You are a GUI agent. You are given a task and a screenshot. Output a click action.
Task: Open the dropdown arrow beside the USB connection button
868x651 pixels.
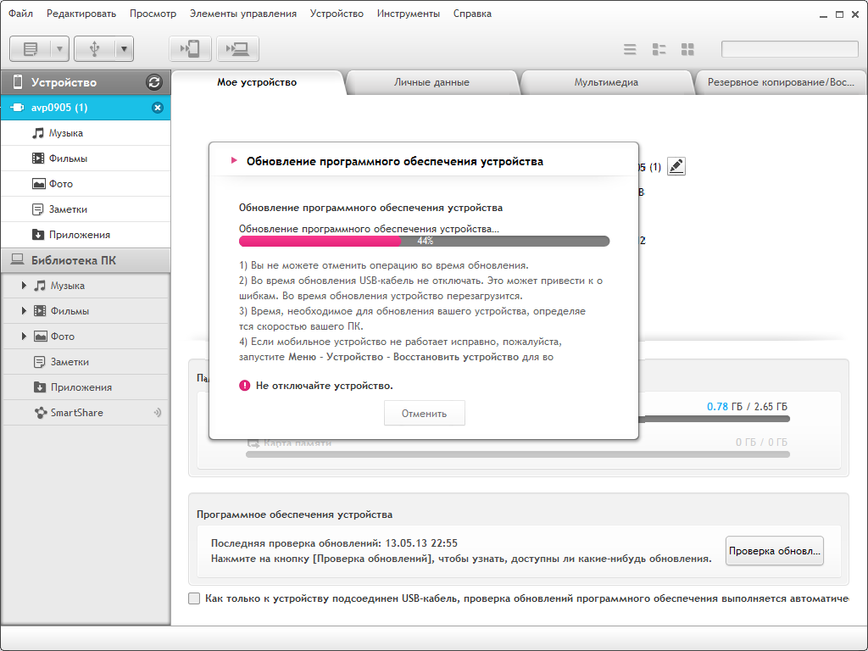pyautogui.click(x=125, y=49)
